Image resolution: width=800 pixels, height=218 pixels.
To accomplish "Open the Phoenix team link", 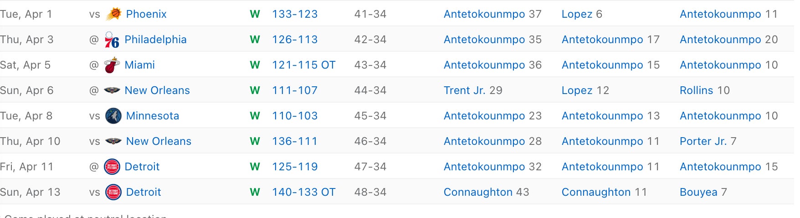I will point(146,14).
